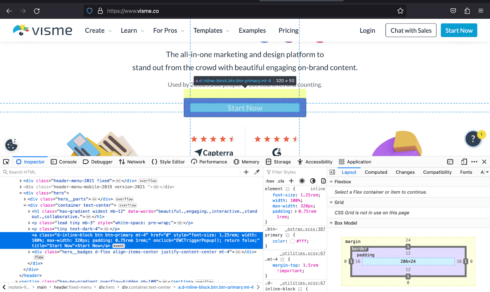Click the white color swatch for #fff
Screen dimensions: 490x292
point(292,241)
